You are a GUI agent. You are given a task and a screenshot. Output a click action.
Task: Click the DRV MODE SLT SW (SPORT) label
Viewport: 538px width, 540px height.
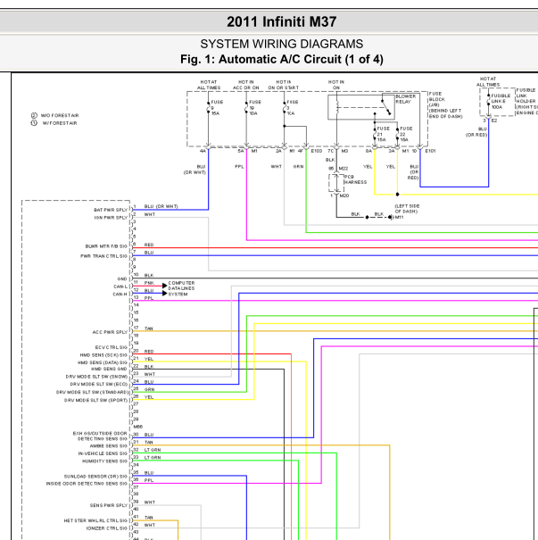(95, 400)
